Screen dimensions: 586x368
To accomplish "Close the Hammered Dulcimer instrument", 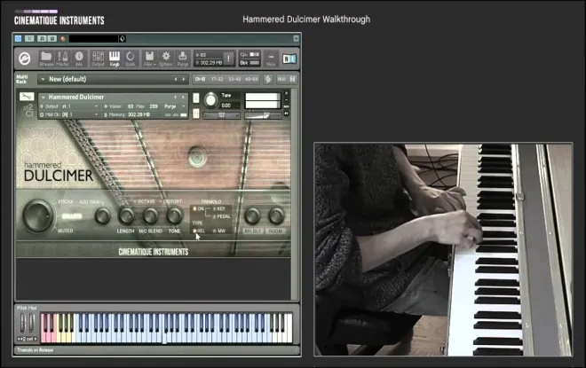I will coord(286,93).
